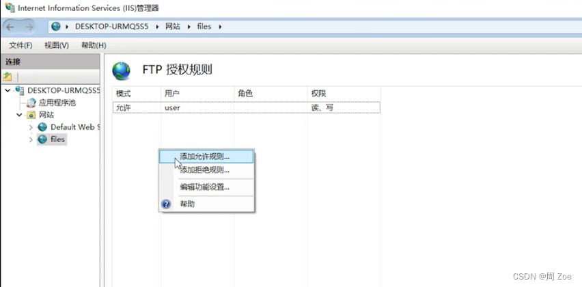The height and width of the screenshot is (287, 582).
Task: Click the FTP 授权规则 page globe icon
Action: click(122, 71)
